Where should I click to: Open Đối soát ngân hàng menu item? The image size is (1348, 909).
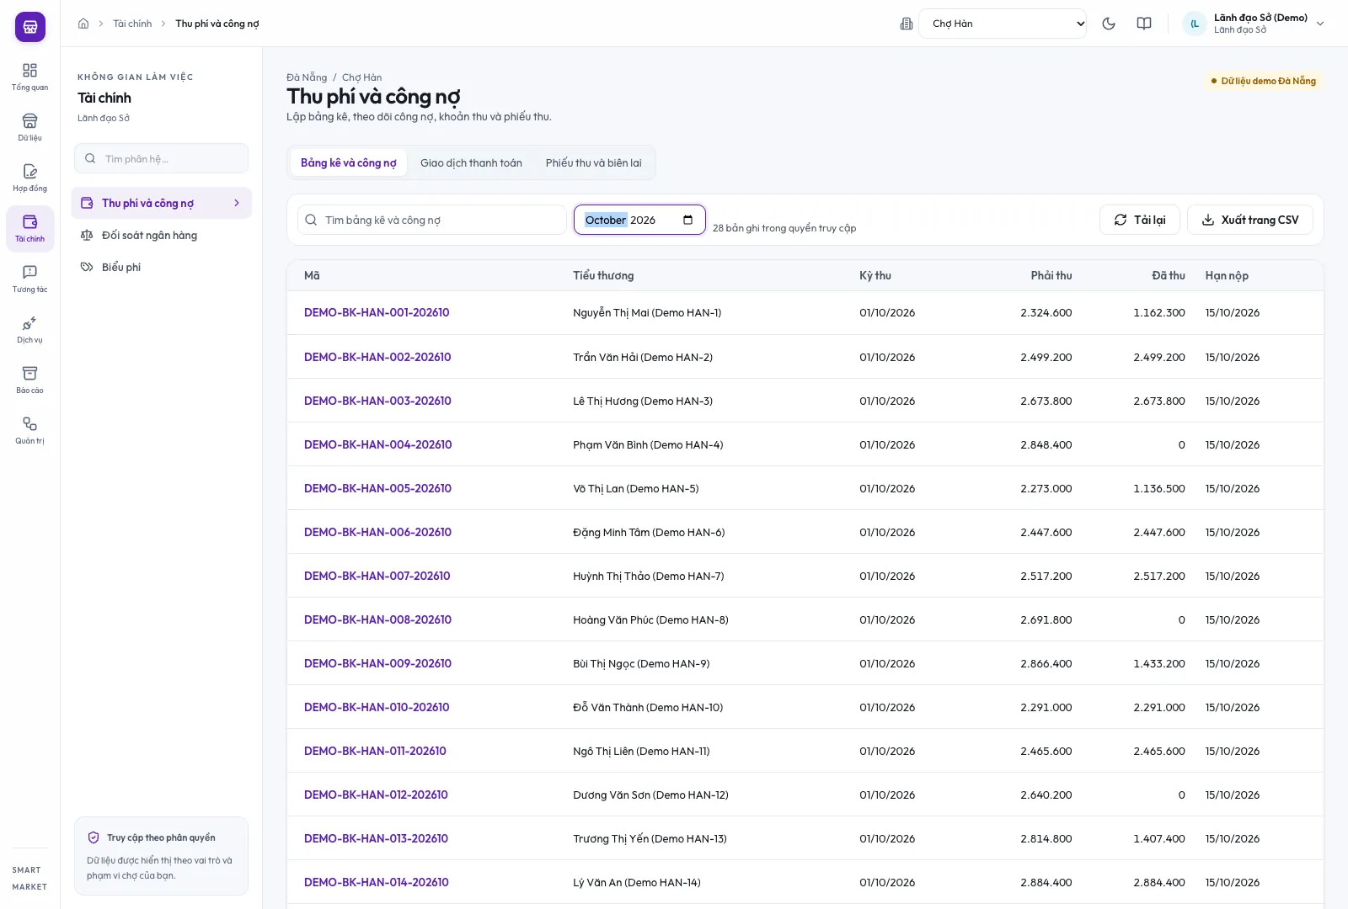tap(162, 236)
